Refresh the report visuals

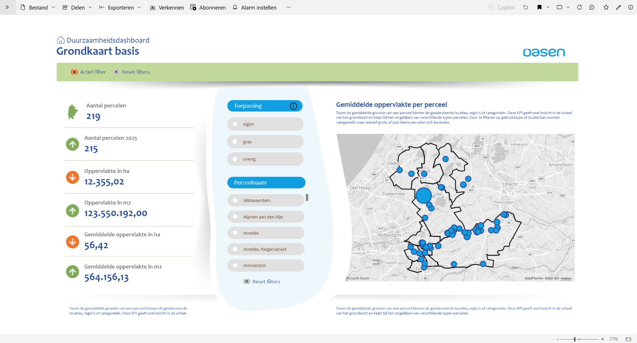tap(579, 7)
